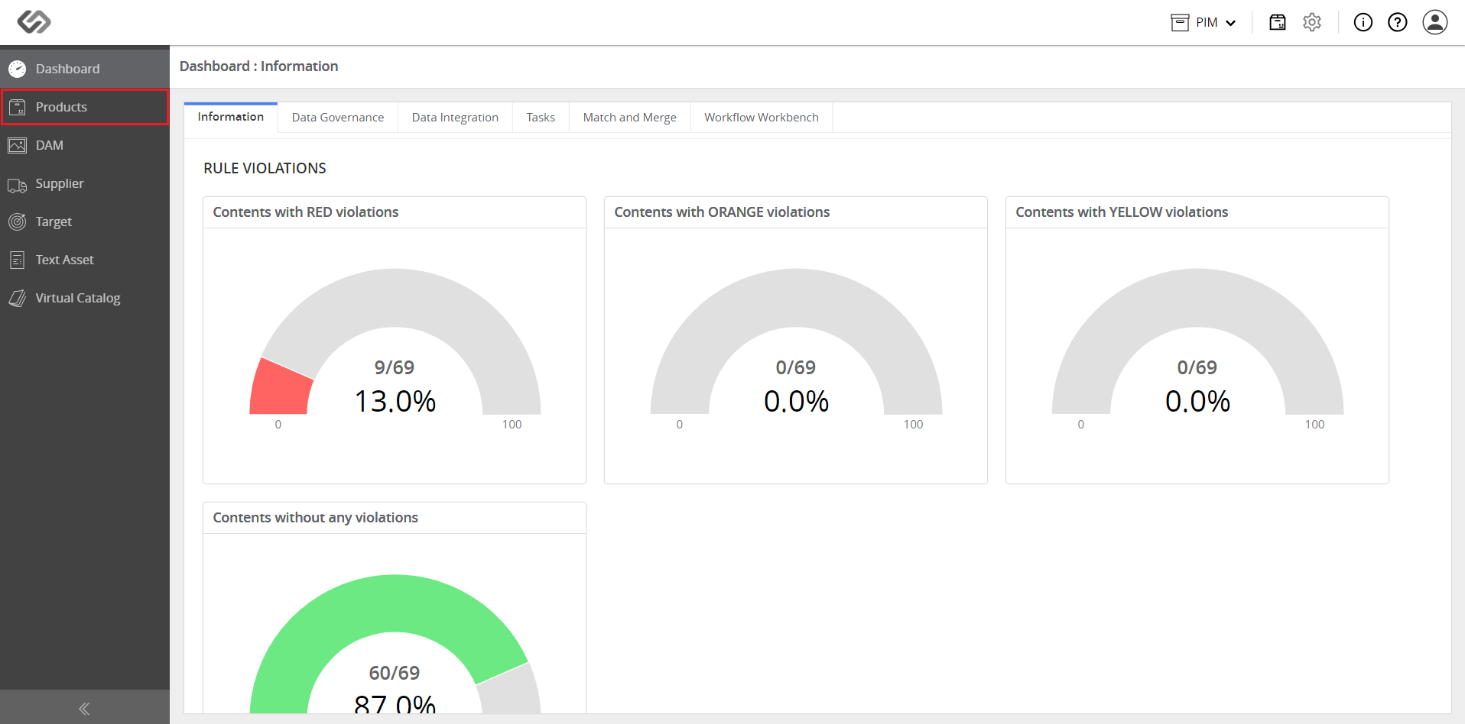Click the information (i) icon

pyautogui.click(x=1363, y=22)
